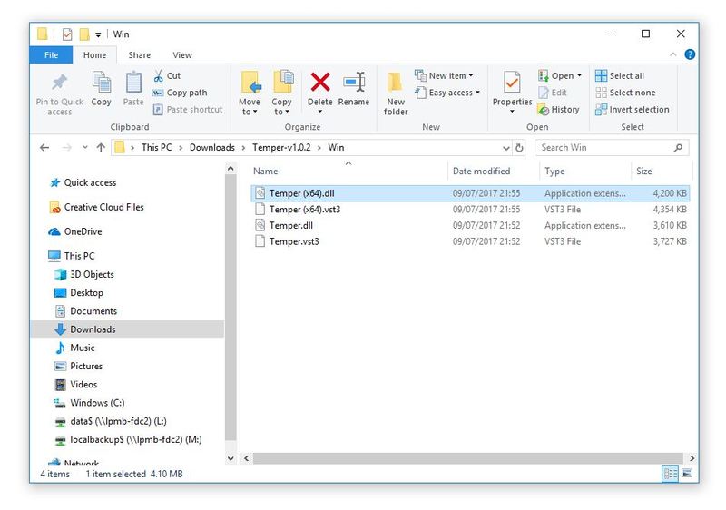The image size is (726, 510).
Task: Open History in the Open group
Action: click(558, 110)
